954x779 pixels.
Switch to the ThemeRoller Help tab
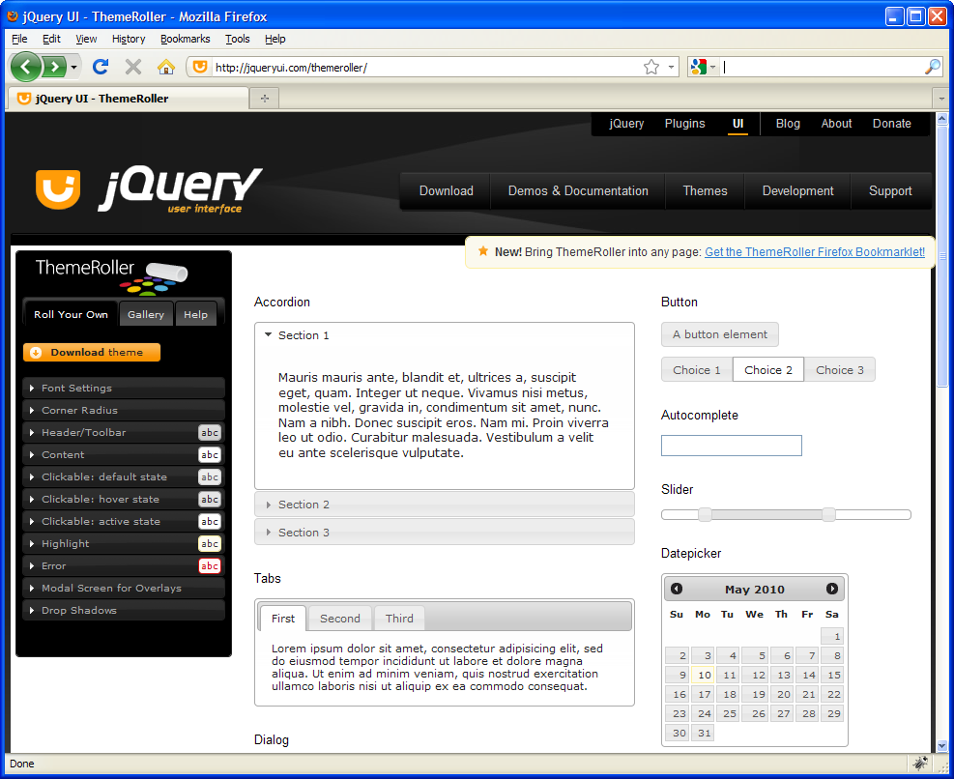195,315
